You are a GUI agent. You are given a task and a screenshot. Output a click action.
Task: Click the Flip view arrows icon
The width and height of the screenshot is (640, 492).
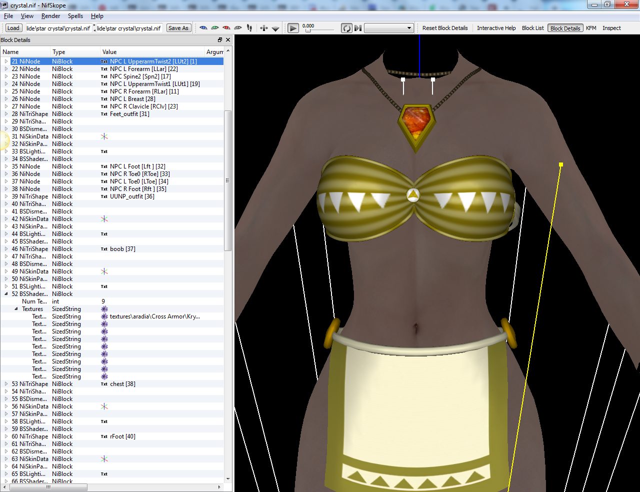tap(264, 28)
